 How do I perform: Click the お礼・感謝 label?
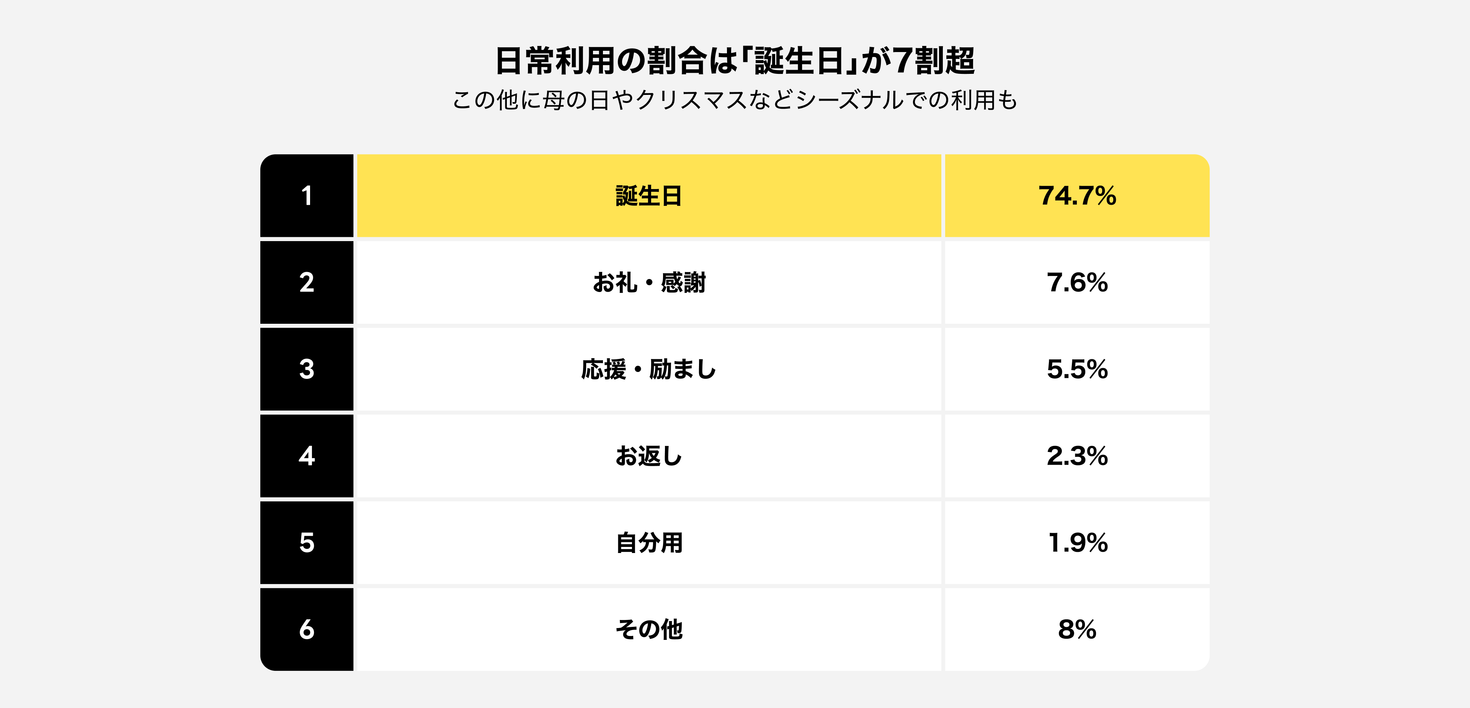click(x=649, y=282)
